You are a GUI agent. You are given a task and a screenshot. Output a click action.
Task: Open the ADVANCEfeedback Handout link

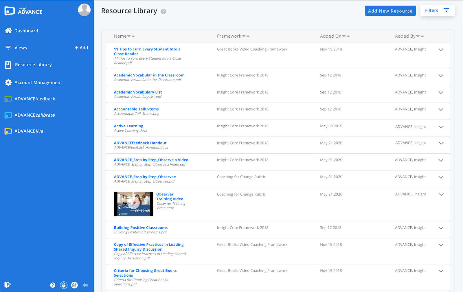140,143
